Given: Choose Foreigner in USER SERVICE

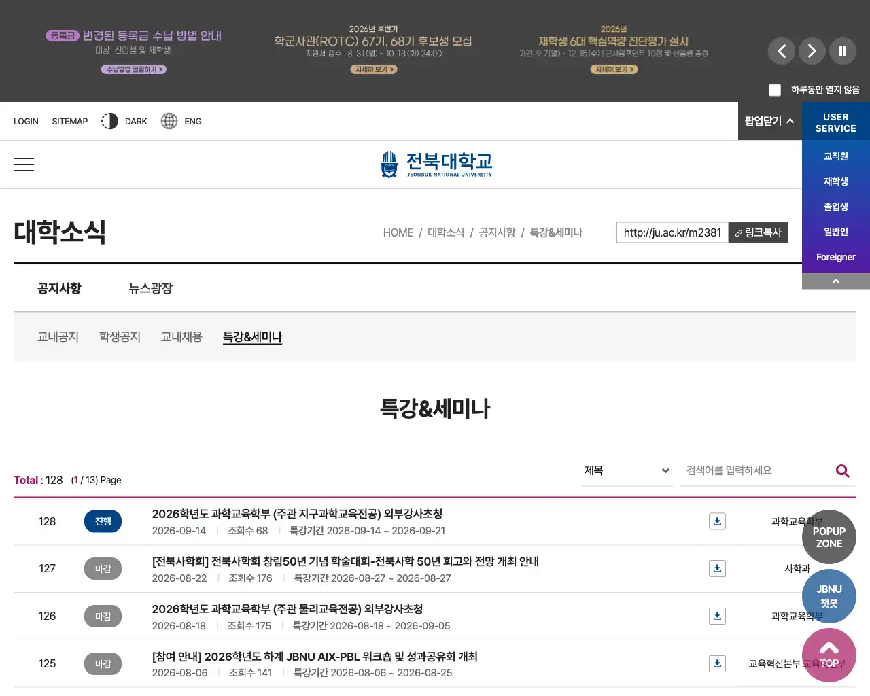Looking at the screenshot, I should (x=836, y=257).
